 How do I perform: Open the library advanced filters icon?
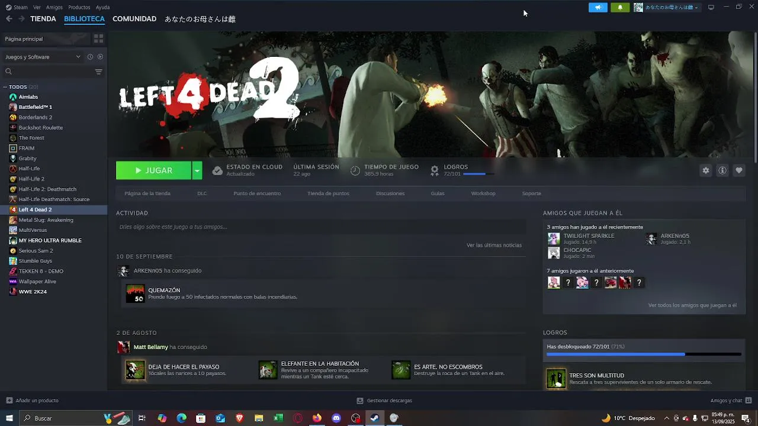click(x=98, y=72)
